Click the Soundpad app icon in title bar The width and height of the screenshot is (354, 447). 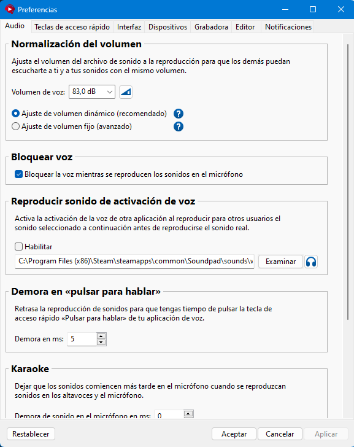(x=9, y=9)
